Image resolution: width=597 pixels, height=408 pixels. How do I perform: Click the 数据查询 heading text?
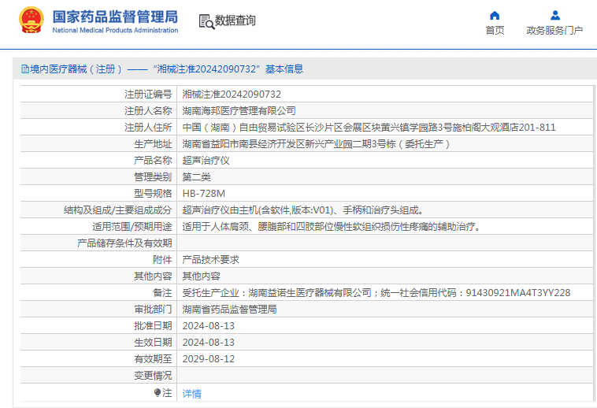(235, 20)
